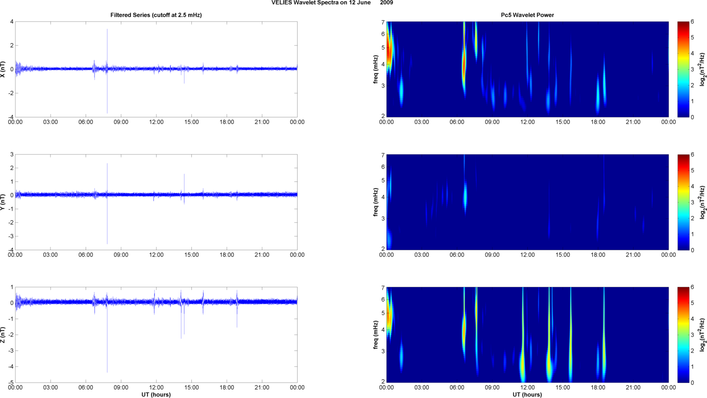
Task: Click 'freq (mHz)' label of top wavelet plot
Action: coord(376,69)
